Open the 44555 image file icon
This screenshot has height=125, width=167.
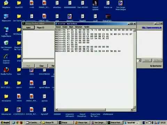point(19,98)
